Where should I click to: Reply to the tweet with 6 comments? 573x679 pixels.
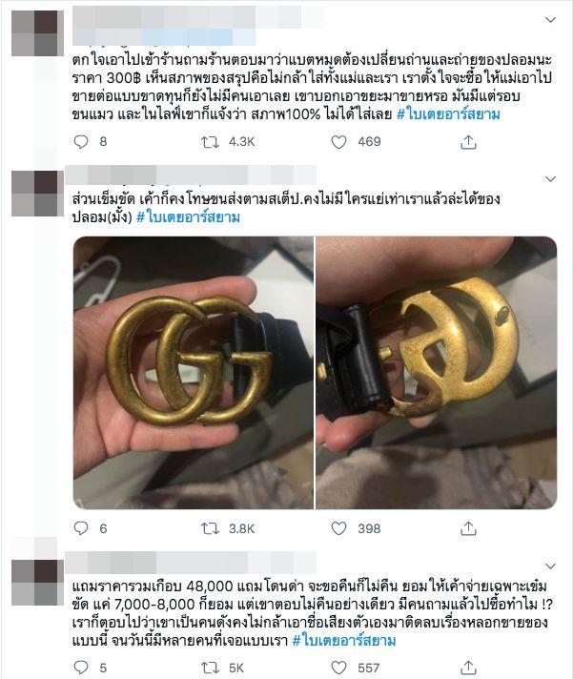pos(81,528)
